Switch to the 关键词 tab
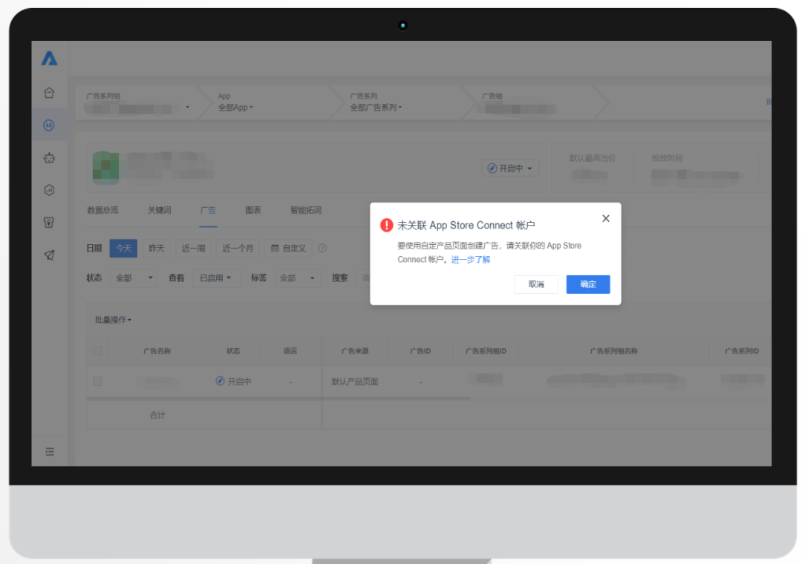This screenshot has height=564, width=802. click(x=160, y=210)
